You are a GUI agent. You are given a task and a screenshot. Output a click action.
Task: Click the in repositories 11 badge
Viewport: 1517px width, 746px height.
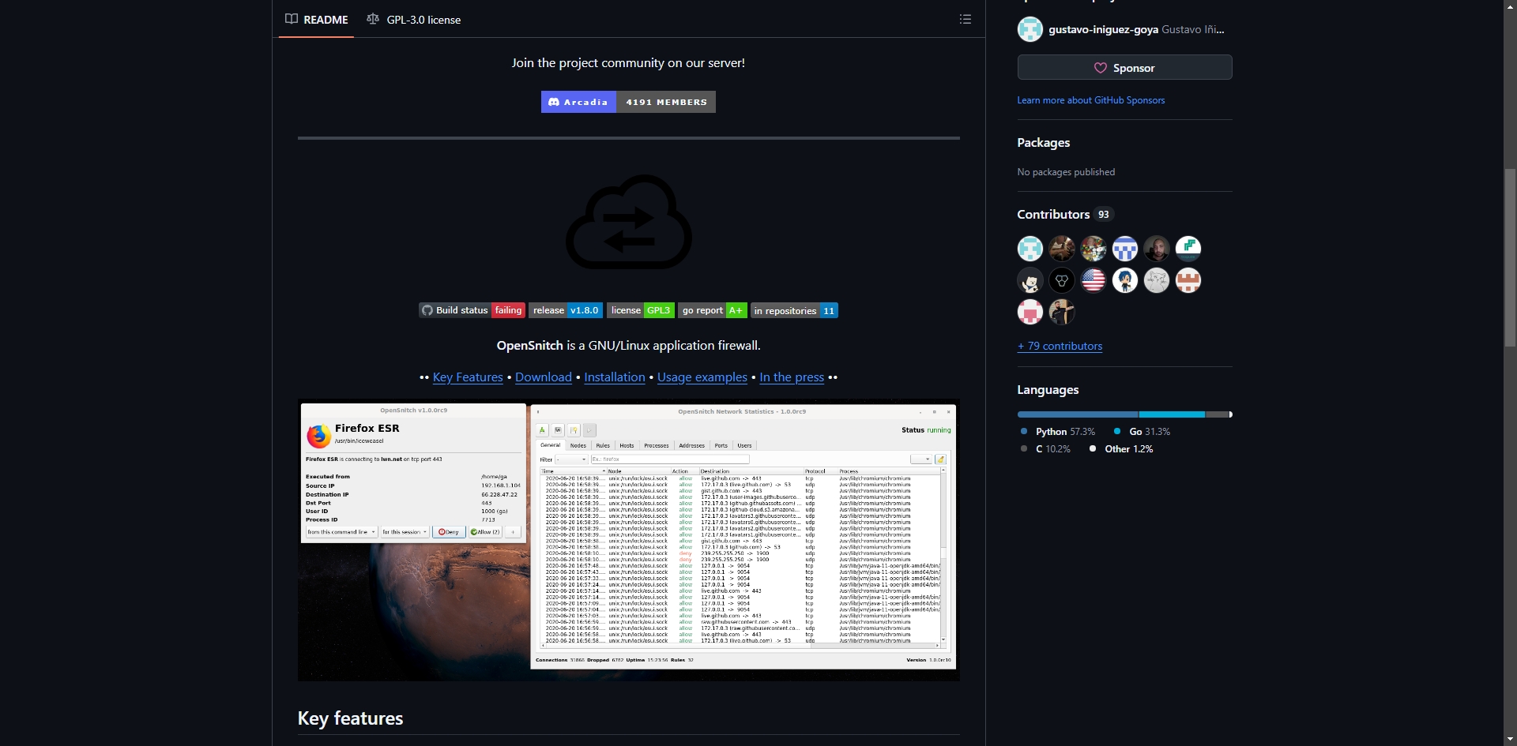pos(794,310)
